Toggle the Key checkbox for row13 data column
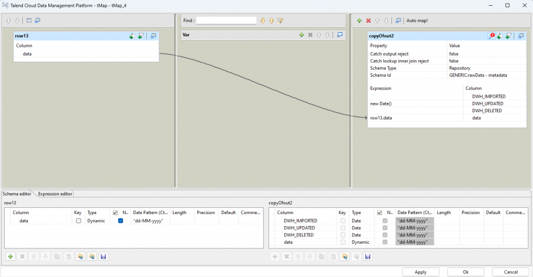The height and width of the screenshot is (277, 533). (x=79, y=221)
